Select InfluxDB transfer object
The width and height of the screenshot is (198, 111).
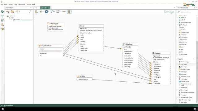coord(183,20)
